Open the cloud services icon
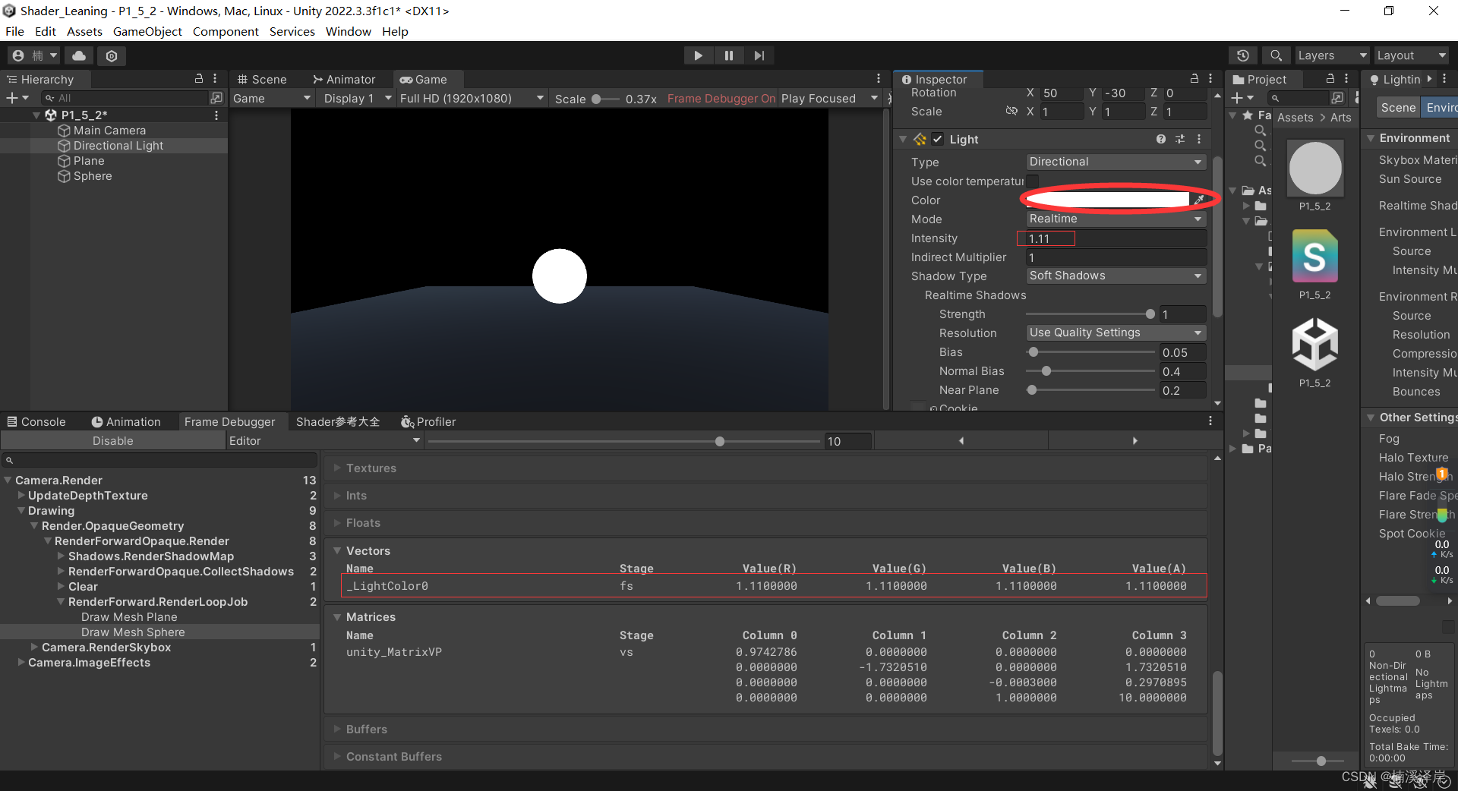Screen dimensions: 1458x791 79,55
